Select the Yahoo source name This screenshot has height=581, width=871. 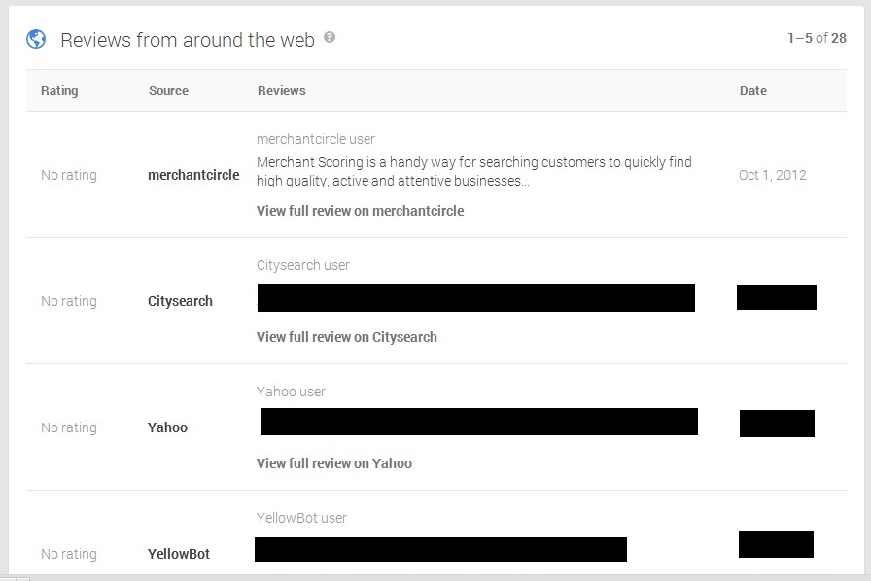167,427
